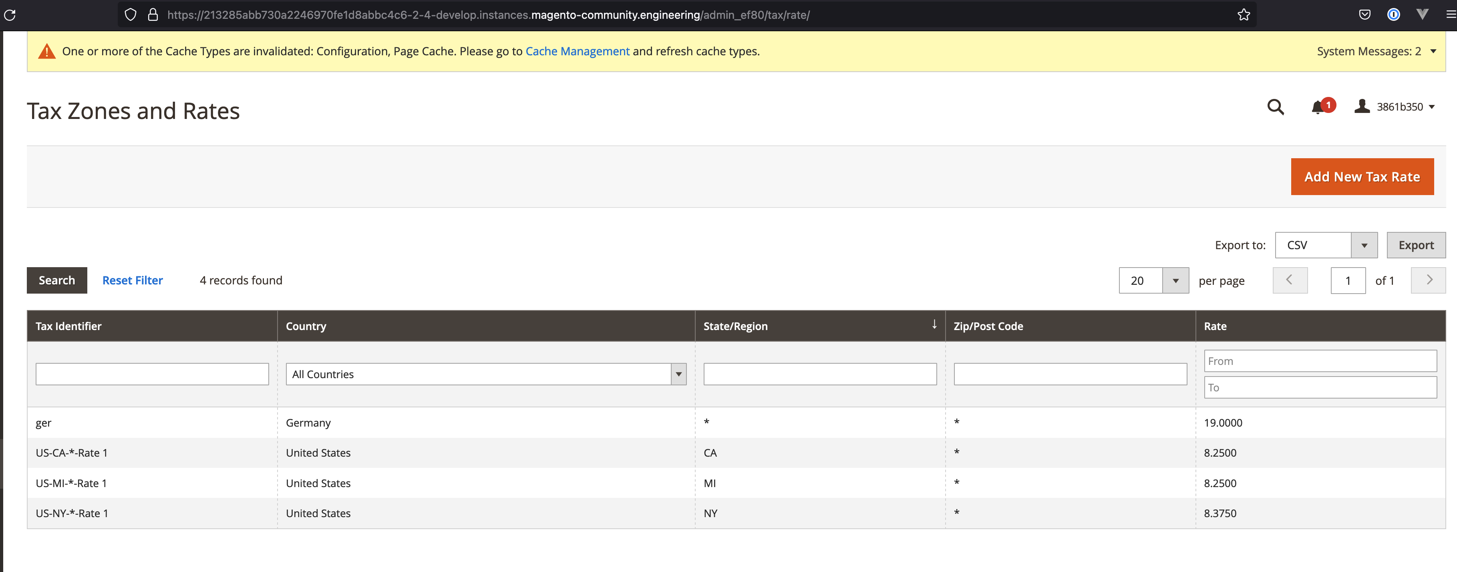Reload the current page
Viewport: 1457px width, 572px height.
point(10,15)
